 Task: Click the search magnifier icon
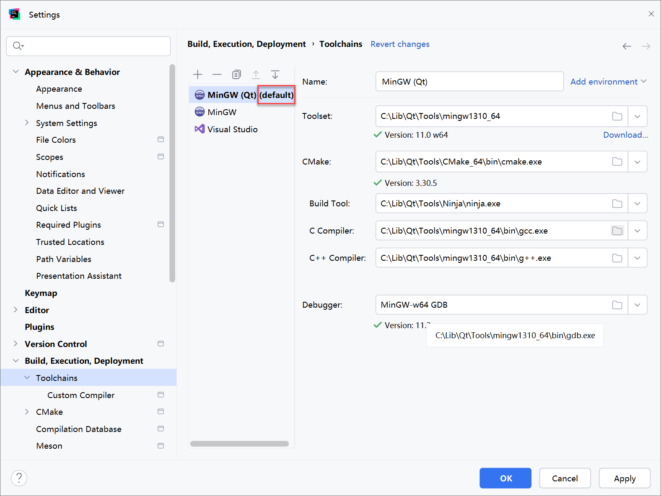click(18, 46)
